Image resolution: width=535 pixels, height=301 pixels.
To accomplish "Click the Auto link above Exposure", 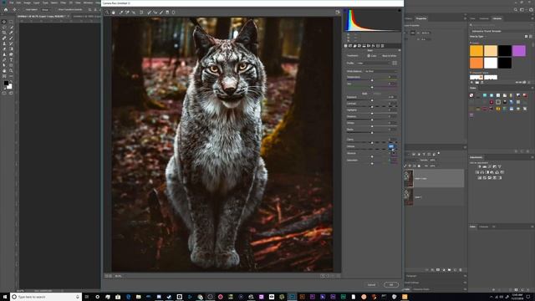I will (x=364, y=94).
